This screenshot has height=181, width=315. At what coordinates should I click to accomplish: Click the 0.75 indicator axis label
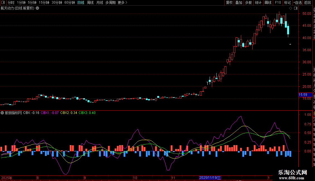[x=308, y=124]
